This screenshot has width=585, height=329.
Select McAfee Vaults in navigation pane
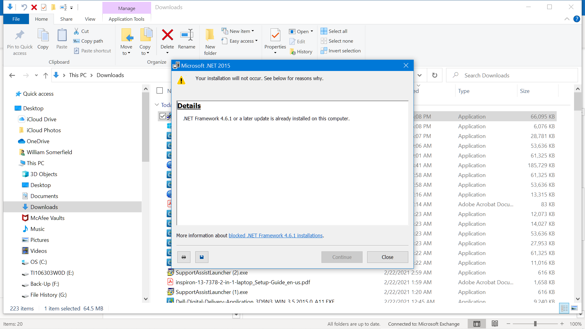coord(47,218)
